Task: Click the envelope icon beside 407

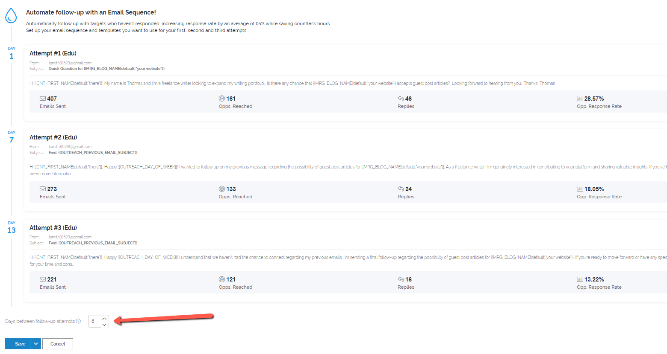Action: click(x=43, y=99)
